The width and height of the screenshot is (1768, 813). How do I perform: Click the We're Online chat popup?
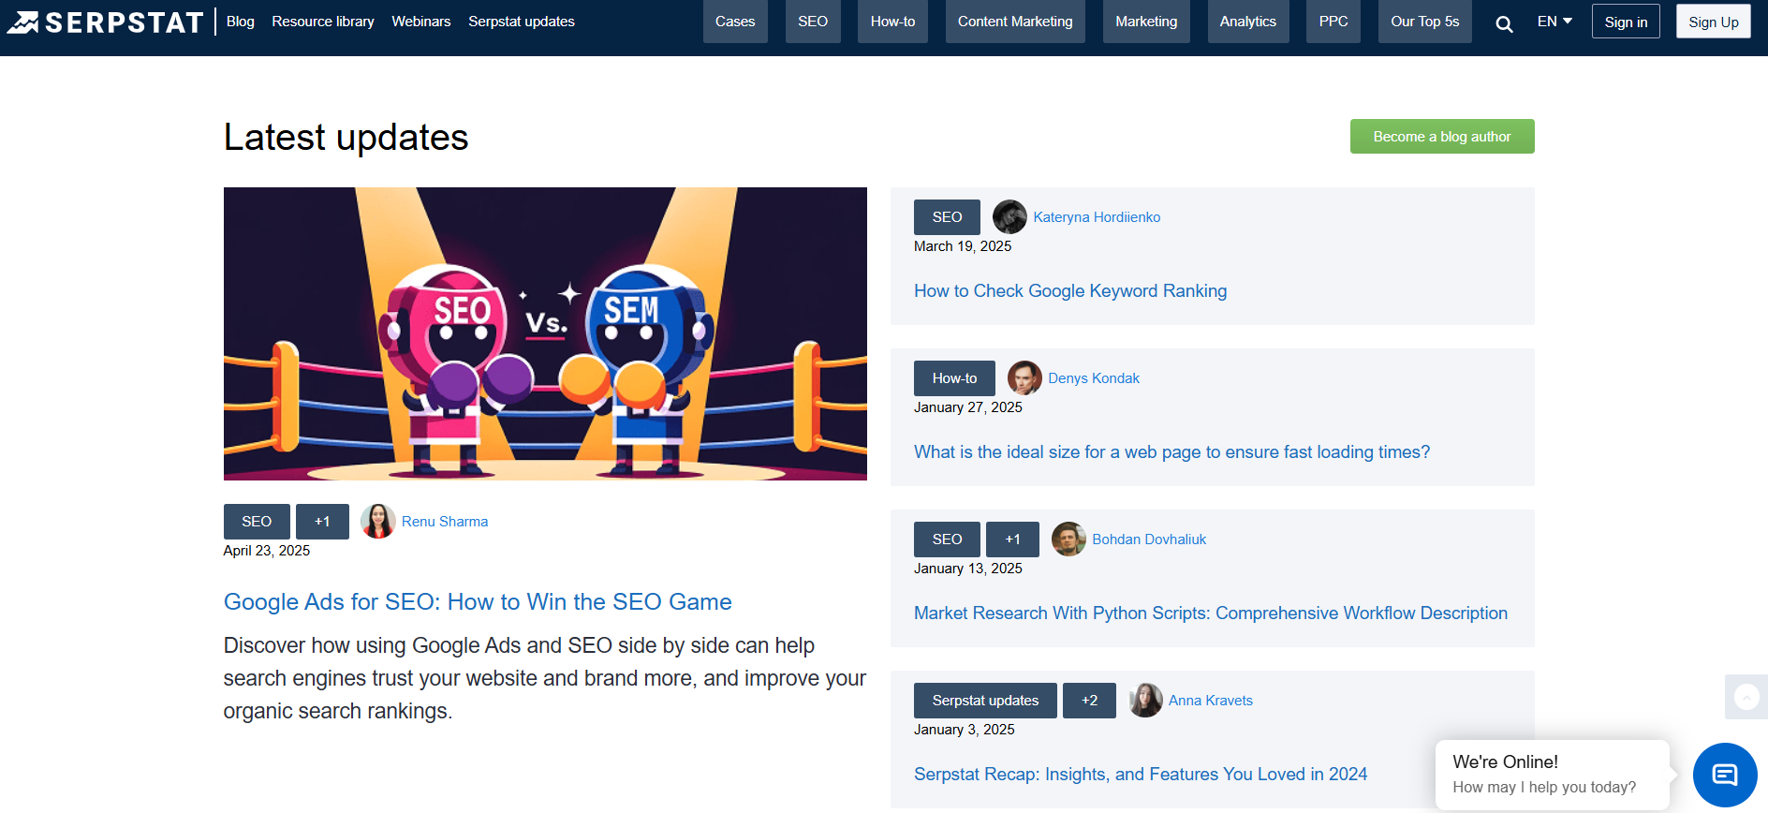1553,775
